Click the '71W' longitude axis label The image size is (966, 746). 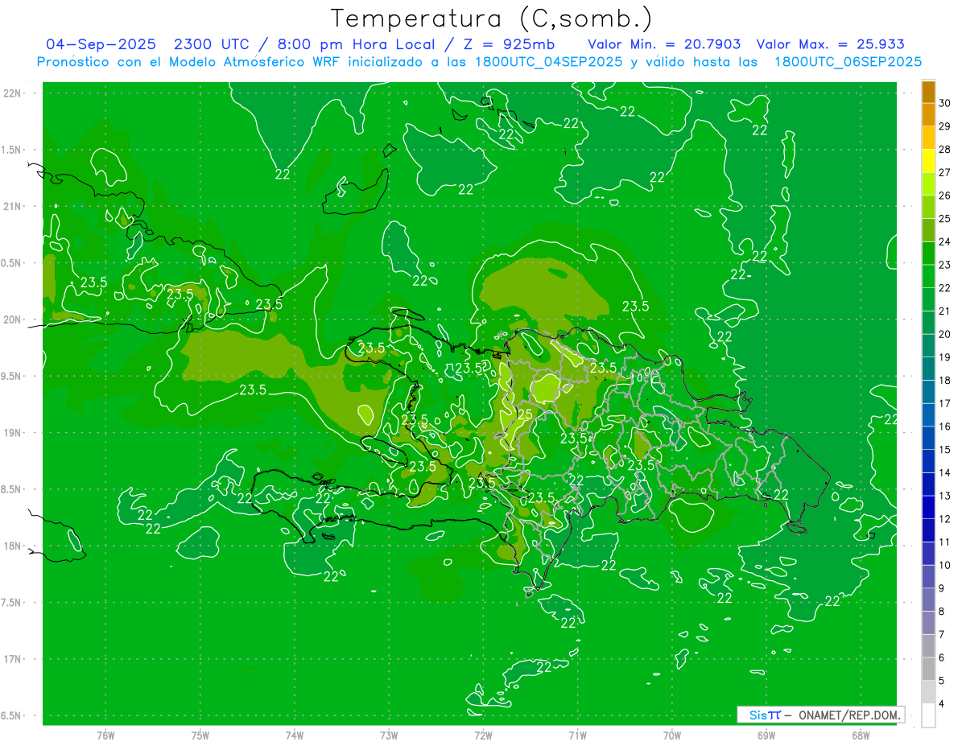577,736
